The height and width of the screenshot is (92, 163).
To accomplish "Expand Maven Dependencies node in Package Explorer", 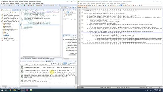I will (x=3, y=31).
